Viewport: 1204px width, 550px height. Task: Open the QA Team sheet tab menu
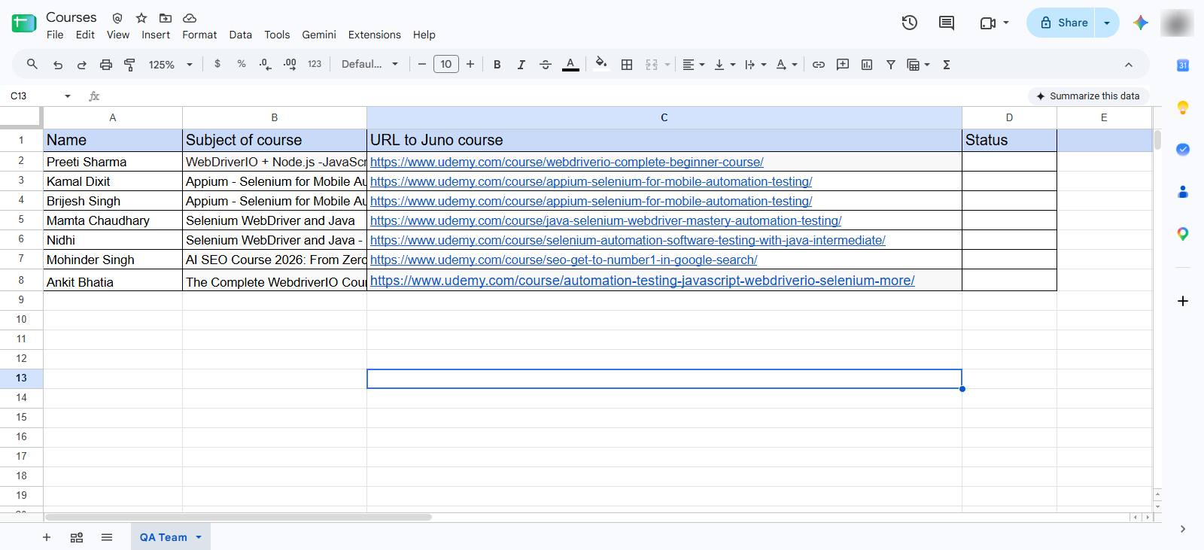tap(199, 537)
